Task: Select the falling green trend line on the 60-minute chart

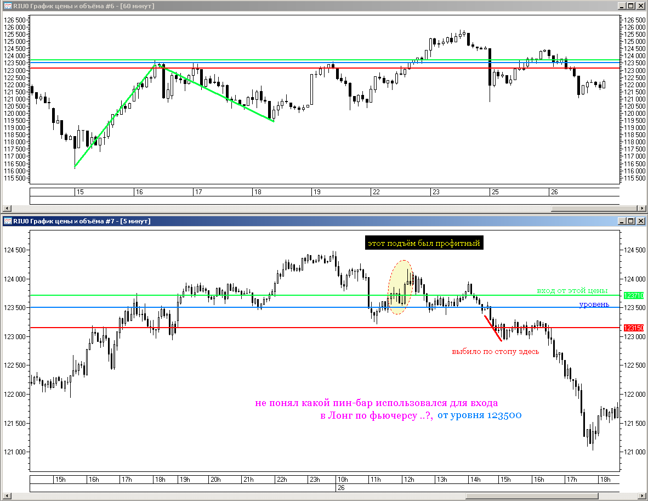Action: click(x=216, y=93)
